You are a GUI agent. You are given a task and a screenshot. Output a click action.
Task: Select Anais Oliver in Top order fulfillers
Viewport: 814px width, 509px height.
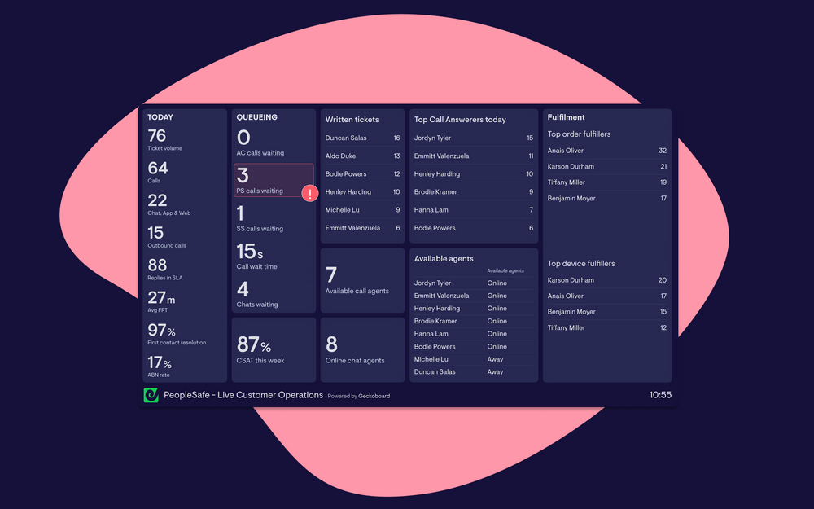606,150
